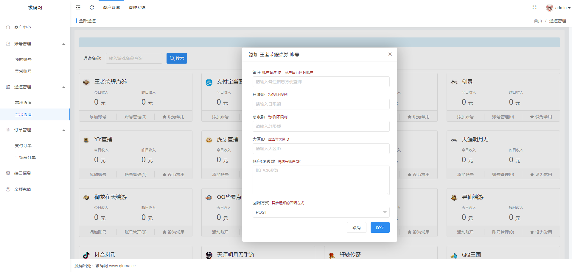Screen dimensions: 572x272
Task: Click 设为常用 under 剑灵
Action: tap(541, 117)
